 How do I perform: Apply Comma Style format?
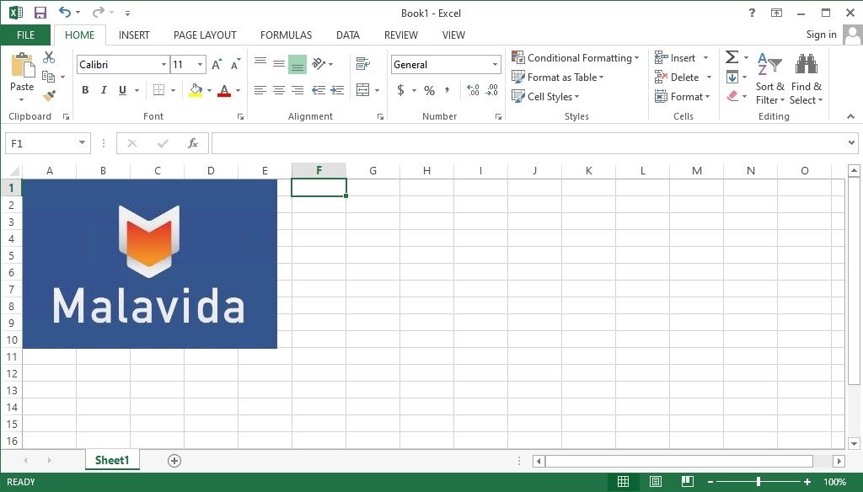point(447,89)
